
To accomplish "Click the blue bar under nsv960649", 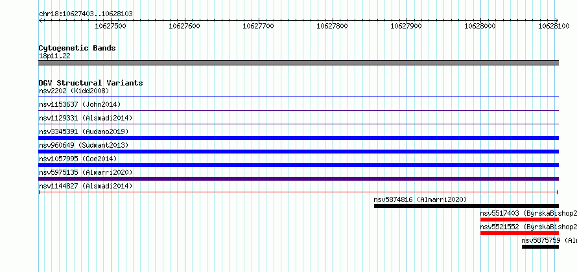I will coord(299,152).
